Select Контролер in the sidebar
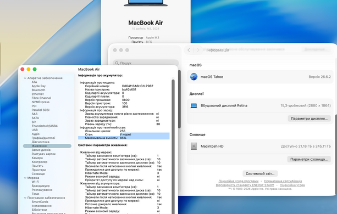The width and height of the screenshot is (337, 214). [40, 162]
